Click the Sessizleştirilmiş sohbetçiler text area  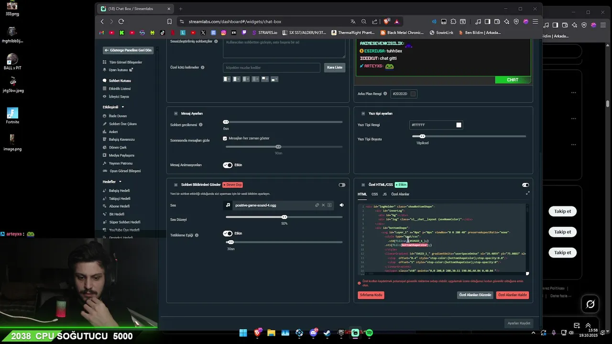[x=284, y=48]
